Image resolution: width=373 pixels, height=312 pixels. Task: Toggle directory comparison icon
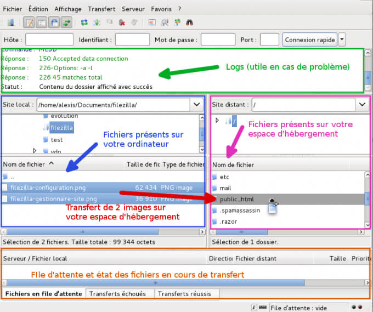(165, 22)
